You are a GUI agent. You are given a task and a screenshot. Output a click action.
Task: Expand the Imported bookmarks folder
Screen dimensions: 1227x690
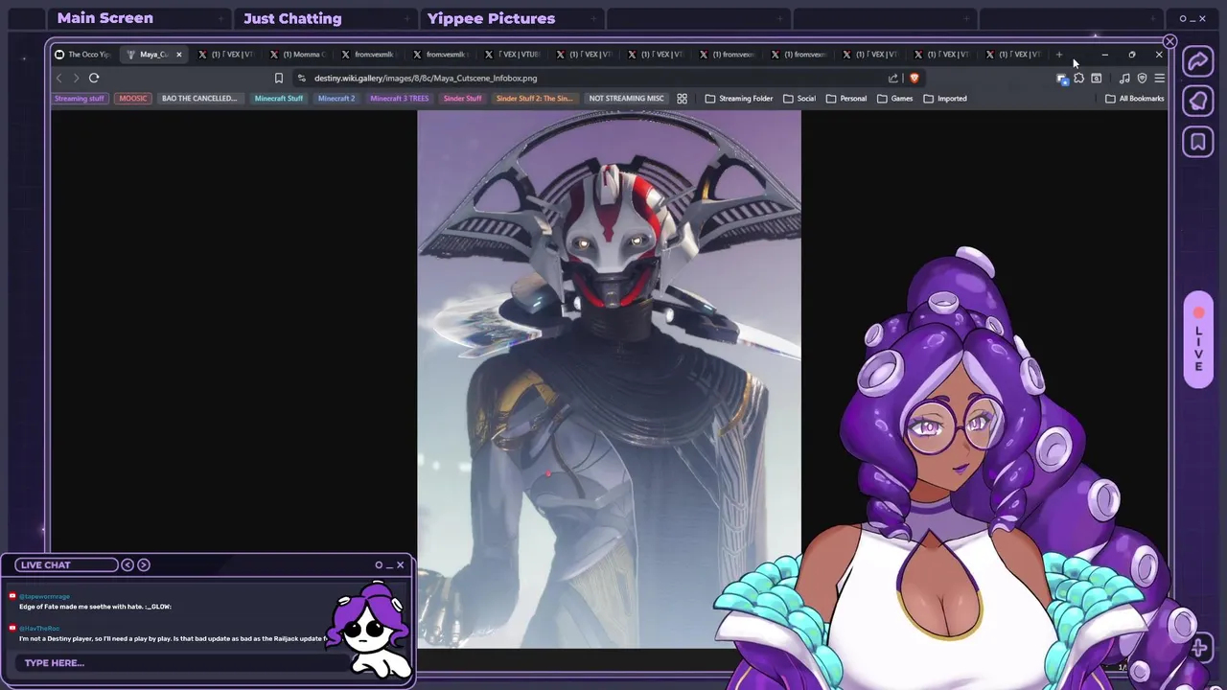point(945,99)
